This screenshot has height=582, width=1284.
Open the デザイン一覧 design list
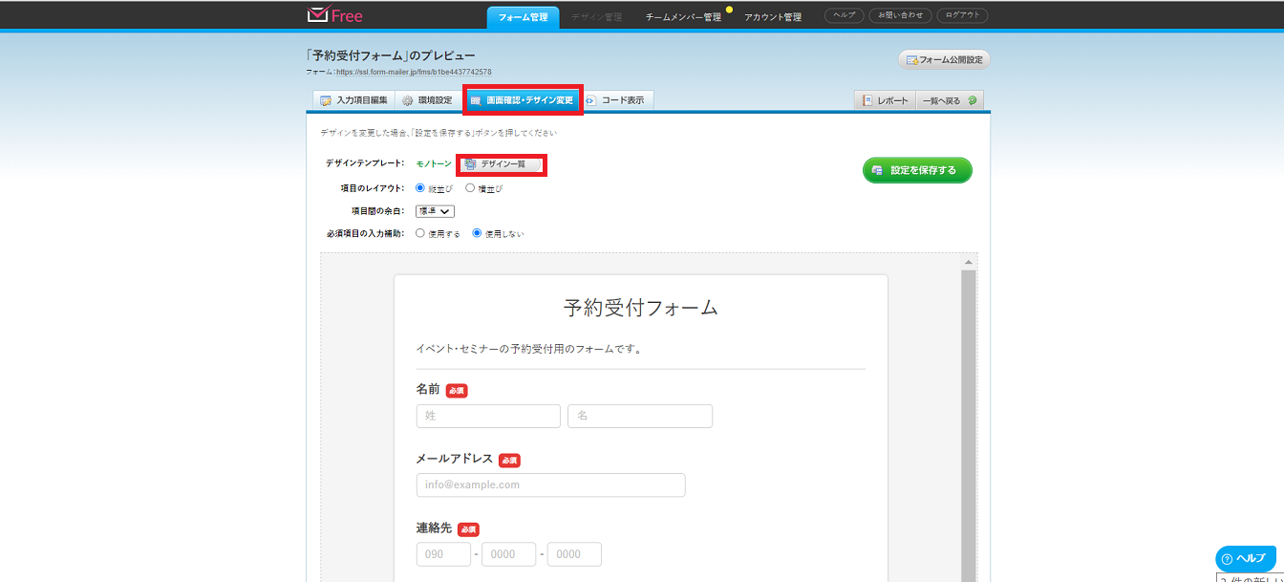coord(502,164)
